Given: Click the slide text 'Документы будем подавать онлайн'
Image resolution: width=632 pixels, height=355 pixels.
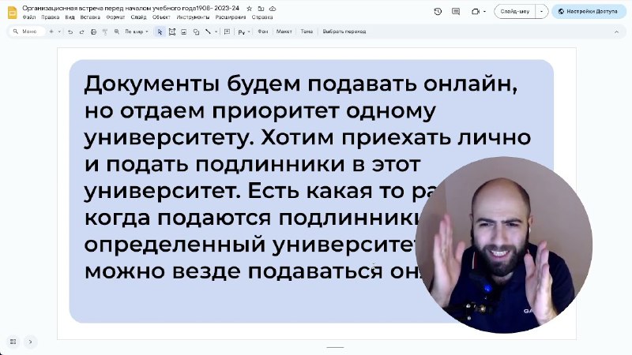Looking at the screenshot, I should point(301,84).
